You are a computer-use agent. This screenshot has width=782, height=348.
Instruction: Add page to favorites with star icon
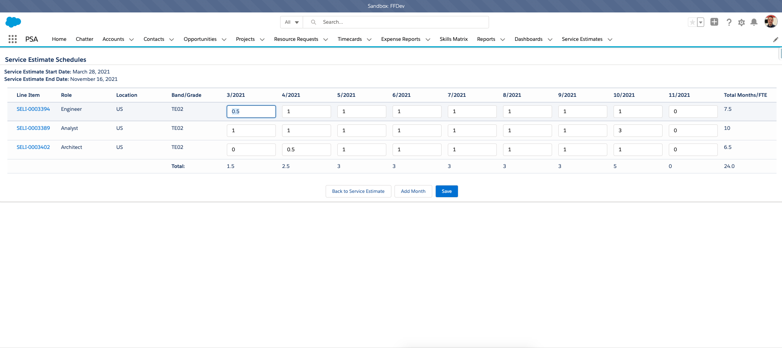click(692, 23)
